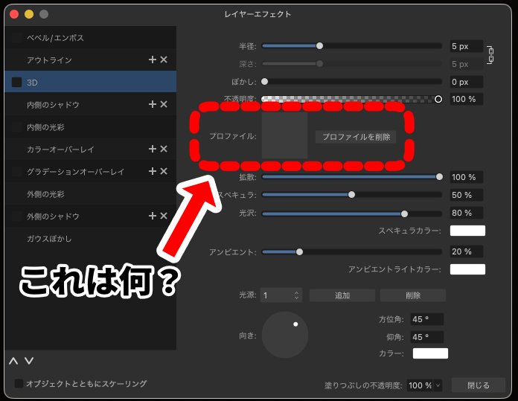Toggle the radius-depth link chain icon

(490, 55)
